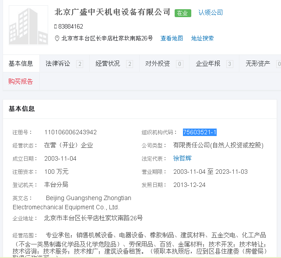The height and width of the screenshot is (258, 281).
Task: Click the English name Beijing Guangsheng Zhongtian text
Action: 88,198
